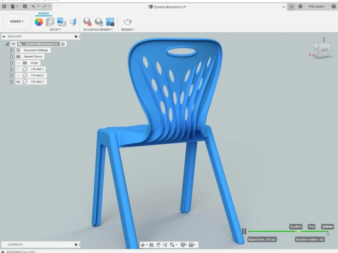Expand the Origin node

(11, 63)
